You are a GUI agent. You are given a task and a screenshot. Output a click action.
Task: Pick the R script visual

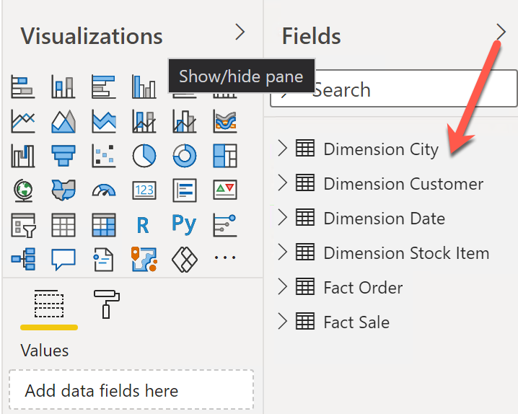(144, 225)
